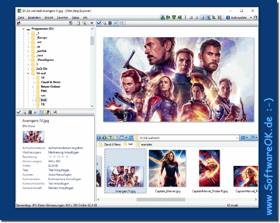Click the image view icon in info pane toolbar
This screenshot has height=223, width=280.
pyautogui.click(x=36, y=112)
